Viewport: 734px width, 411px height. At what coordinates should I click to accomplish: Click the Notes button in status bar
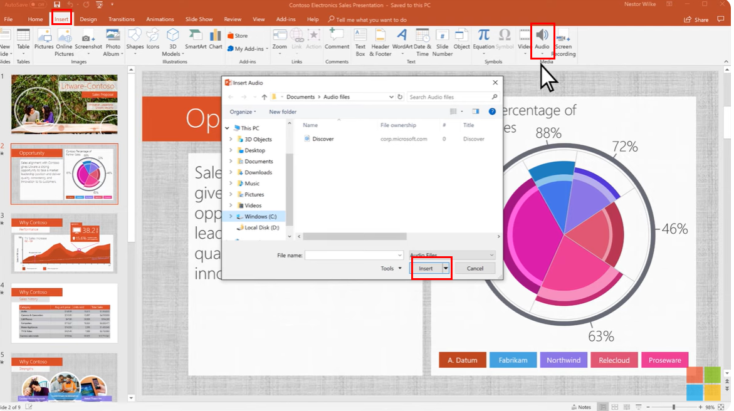pos(581,407)
